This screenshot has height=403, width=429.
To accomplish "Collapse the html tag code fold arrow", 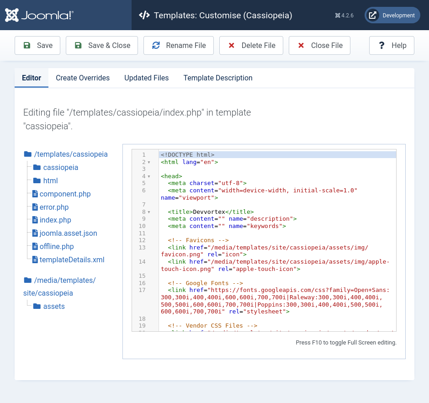I will tap(149, 162).
